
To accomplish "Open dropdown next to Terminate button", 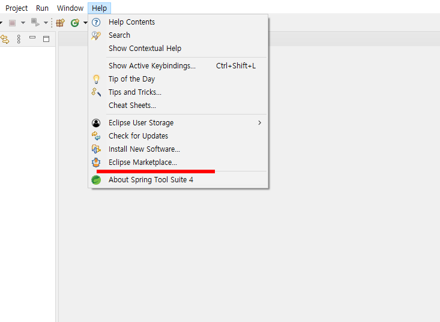I will click(23, 23).
